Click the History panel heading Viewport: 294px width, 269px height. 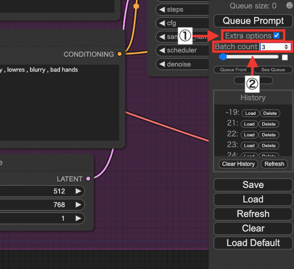(253, 97)
